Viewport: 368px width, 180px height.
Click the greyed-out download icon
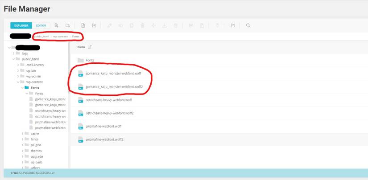pyautogui.click(x=165, y=25)
